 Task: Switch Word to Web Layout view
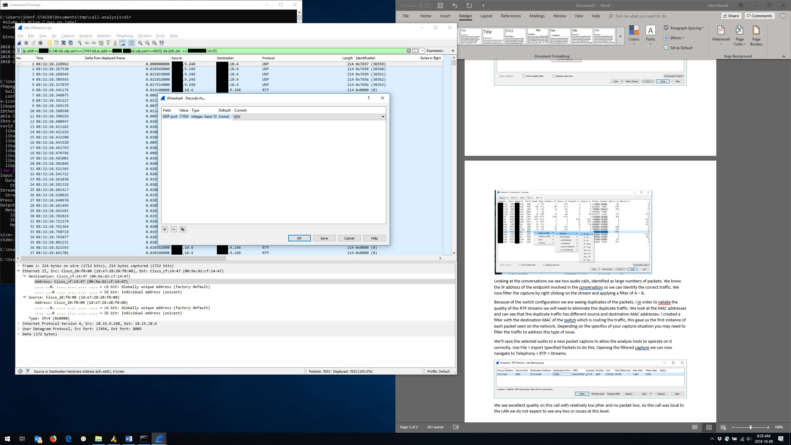[x=723, y=427]
